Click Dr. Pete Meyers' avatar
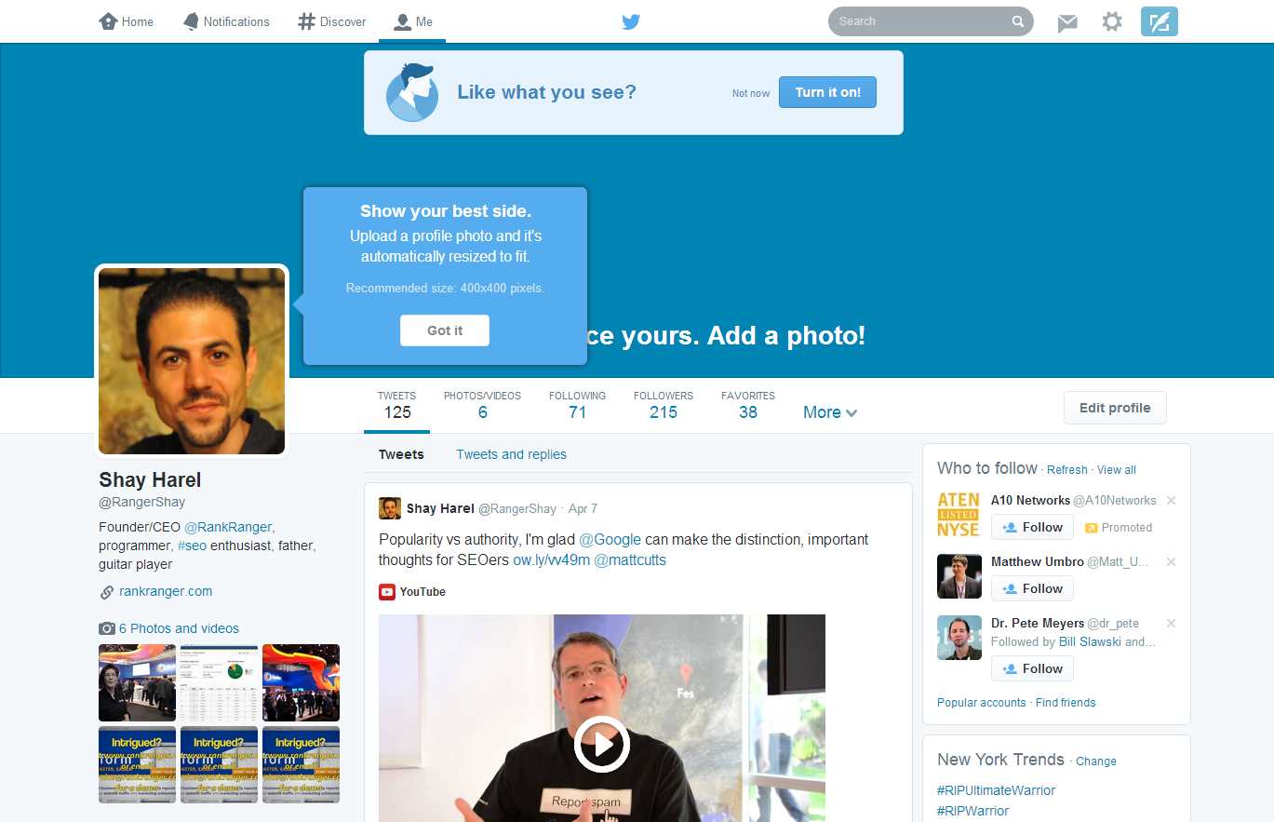1274x822 pixels. (x=959, y=639)
